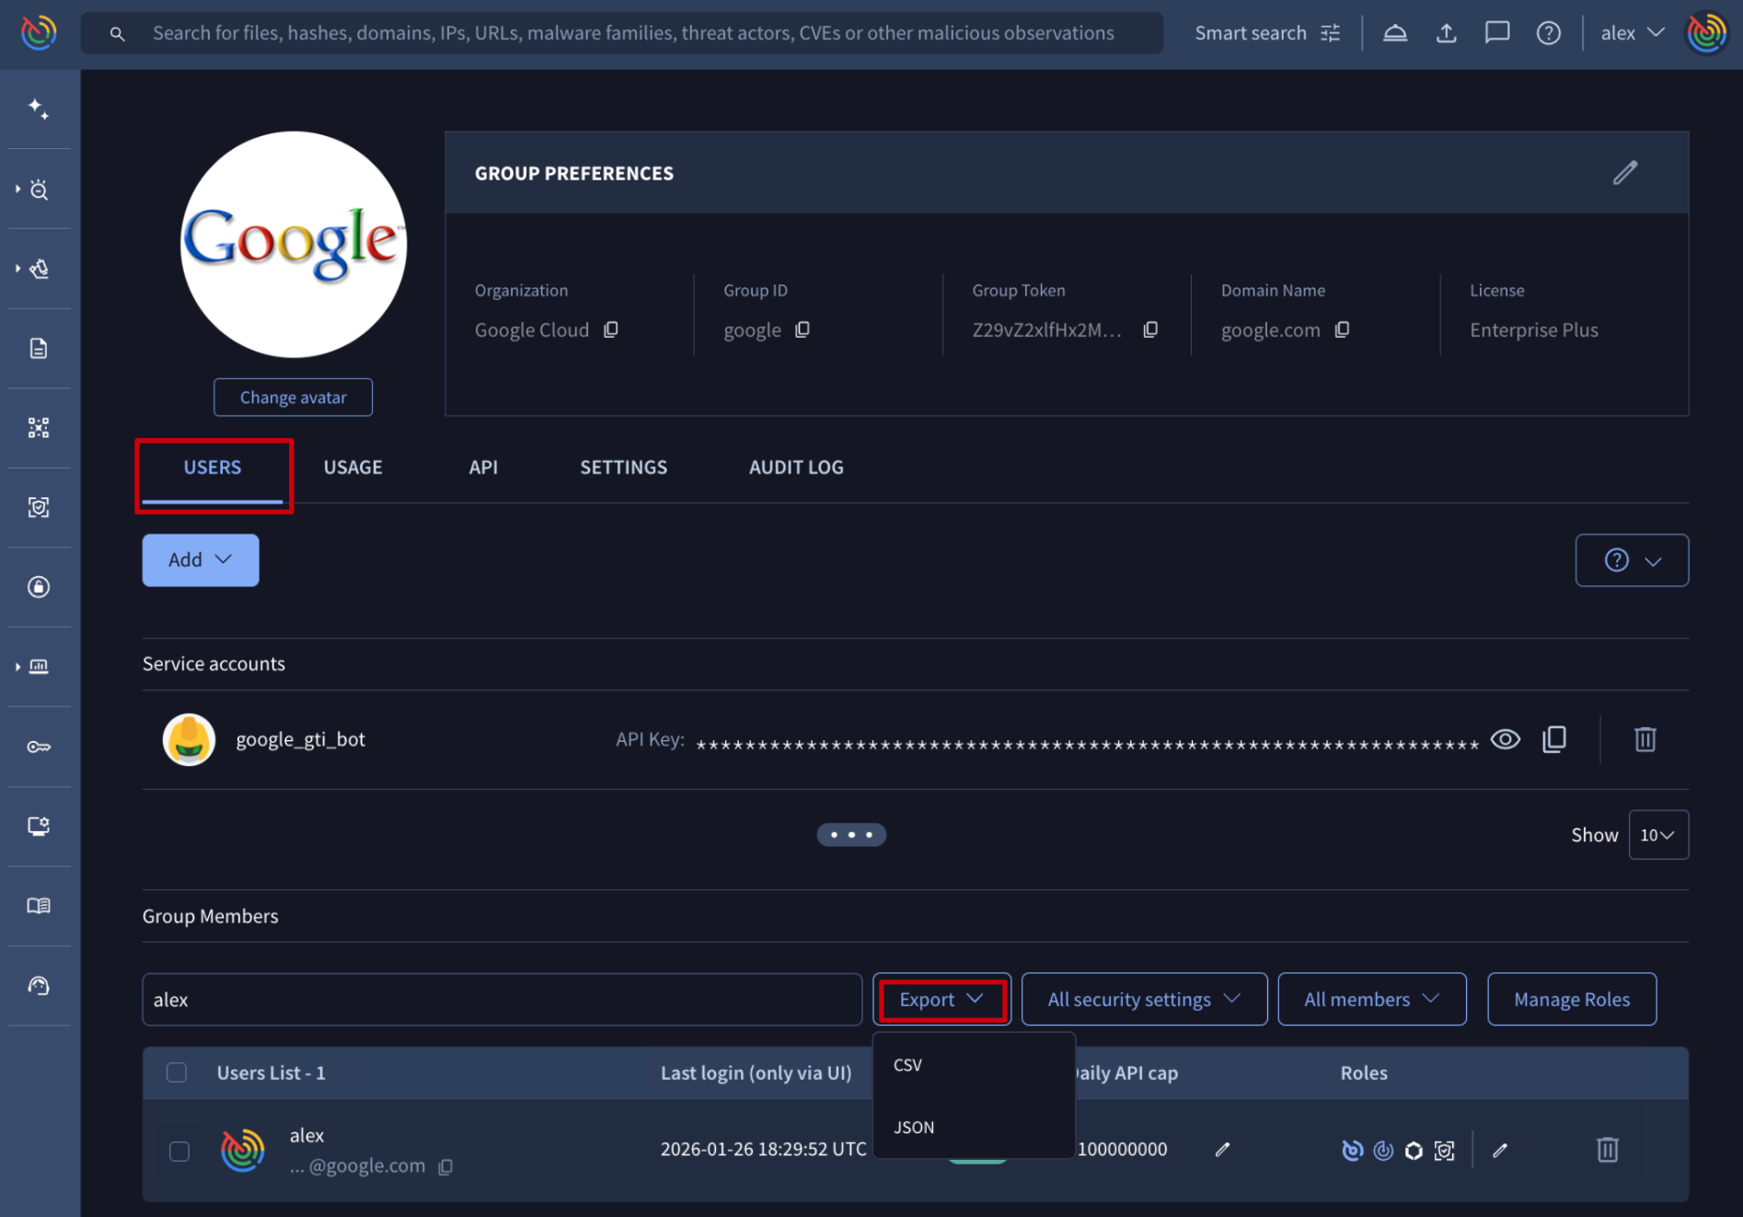The height and width of the screenshot is (1217, 1743).
Task: Open All security settings filter
Action: click(1144, 1000)
